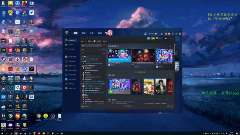Open the GeForce Experience desktop icon
This screenshot has height=135, width=240.
click(3, 52)
